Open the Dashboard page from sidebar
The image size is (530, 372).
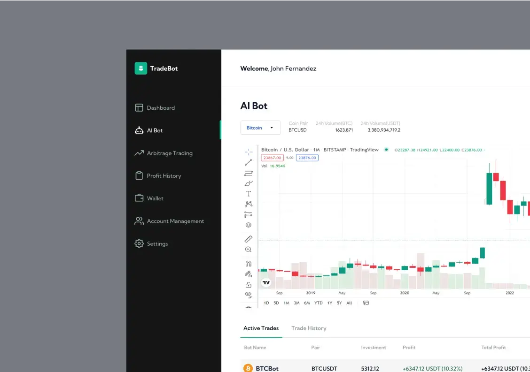(155, 108)
